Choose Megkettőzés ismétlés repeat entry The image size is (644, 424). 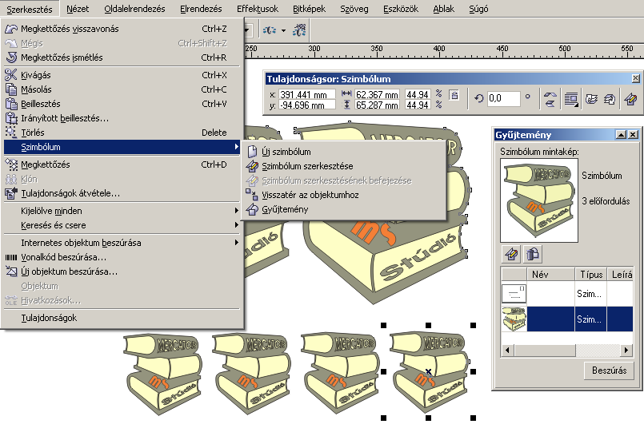pos(122,57)
